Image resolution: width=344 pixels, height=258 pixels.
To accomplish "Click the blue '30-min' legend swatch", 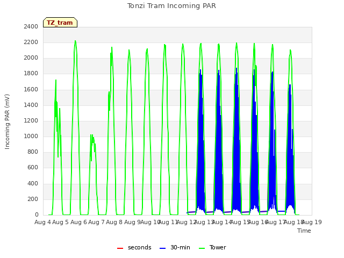I will pyautogui.click(x=162, y=248).
